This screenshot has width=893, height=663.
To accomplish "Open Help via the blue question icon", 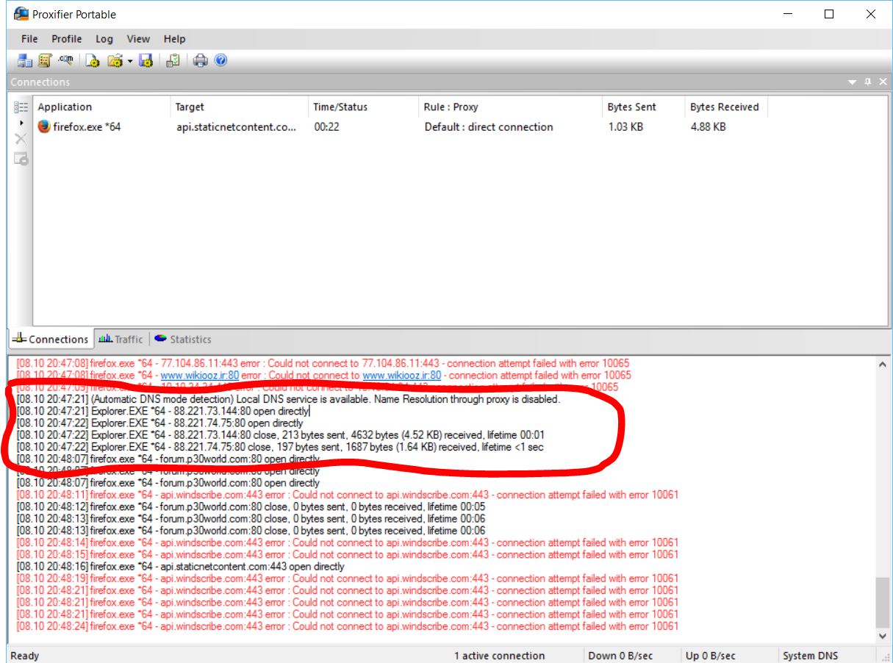I will click(220, 60).
